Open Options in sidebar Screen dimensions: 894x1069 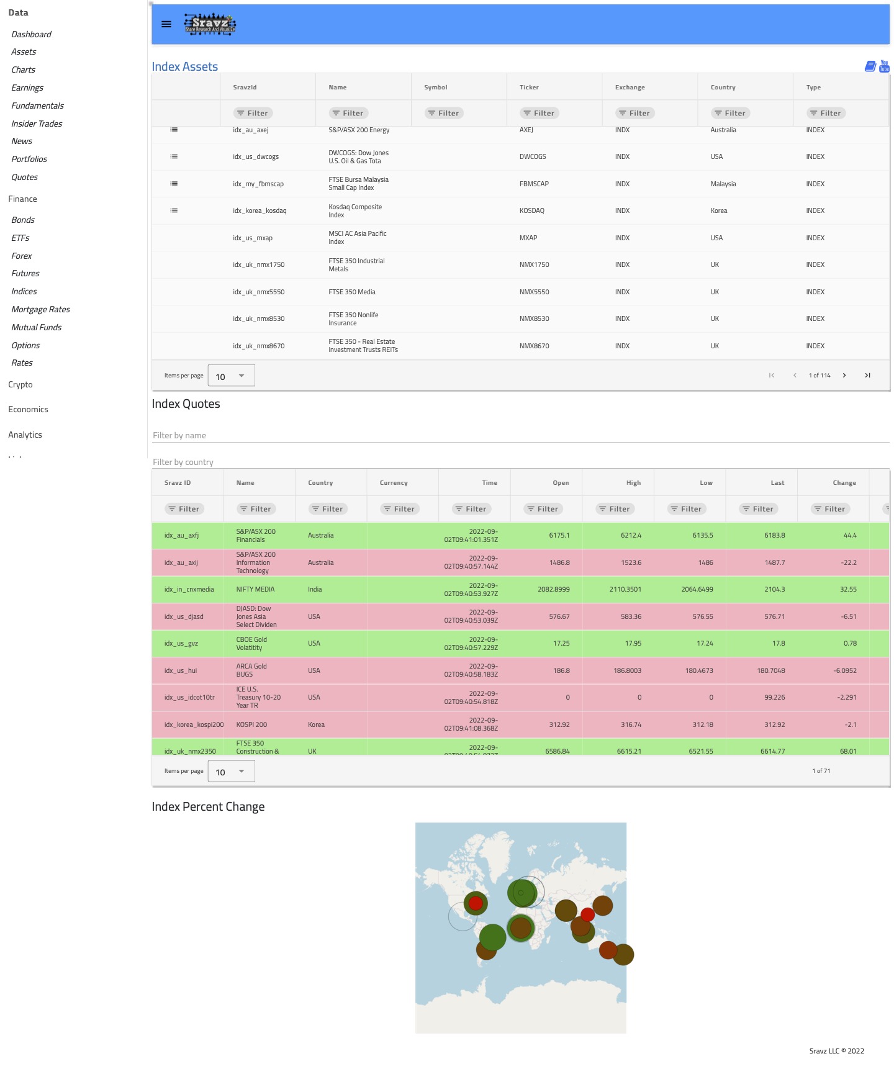25,345
